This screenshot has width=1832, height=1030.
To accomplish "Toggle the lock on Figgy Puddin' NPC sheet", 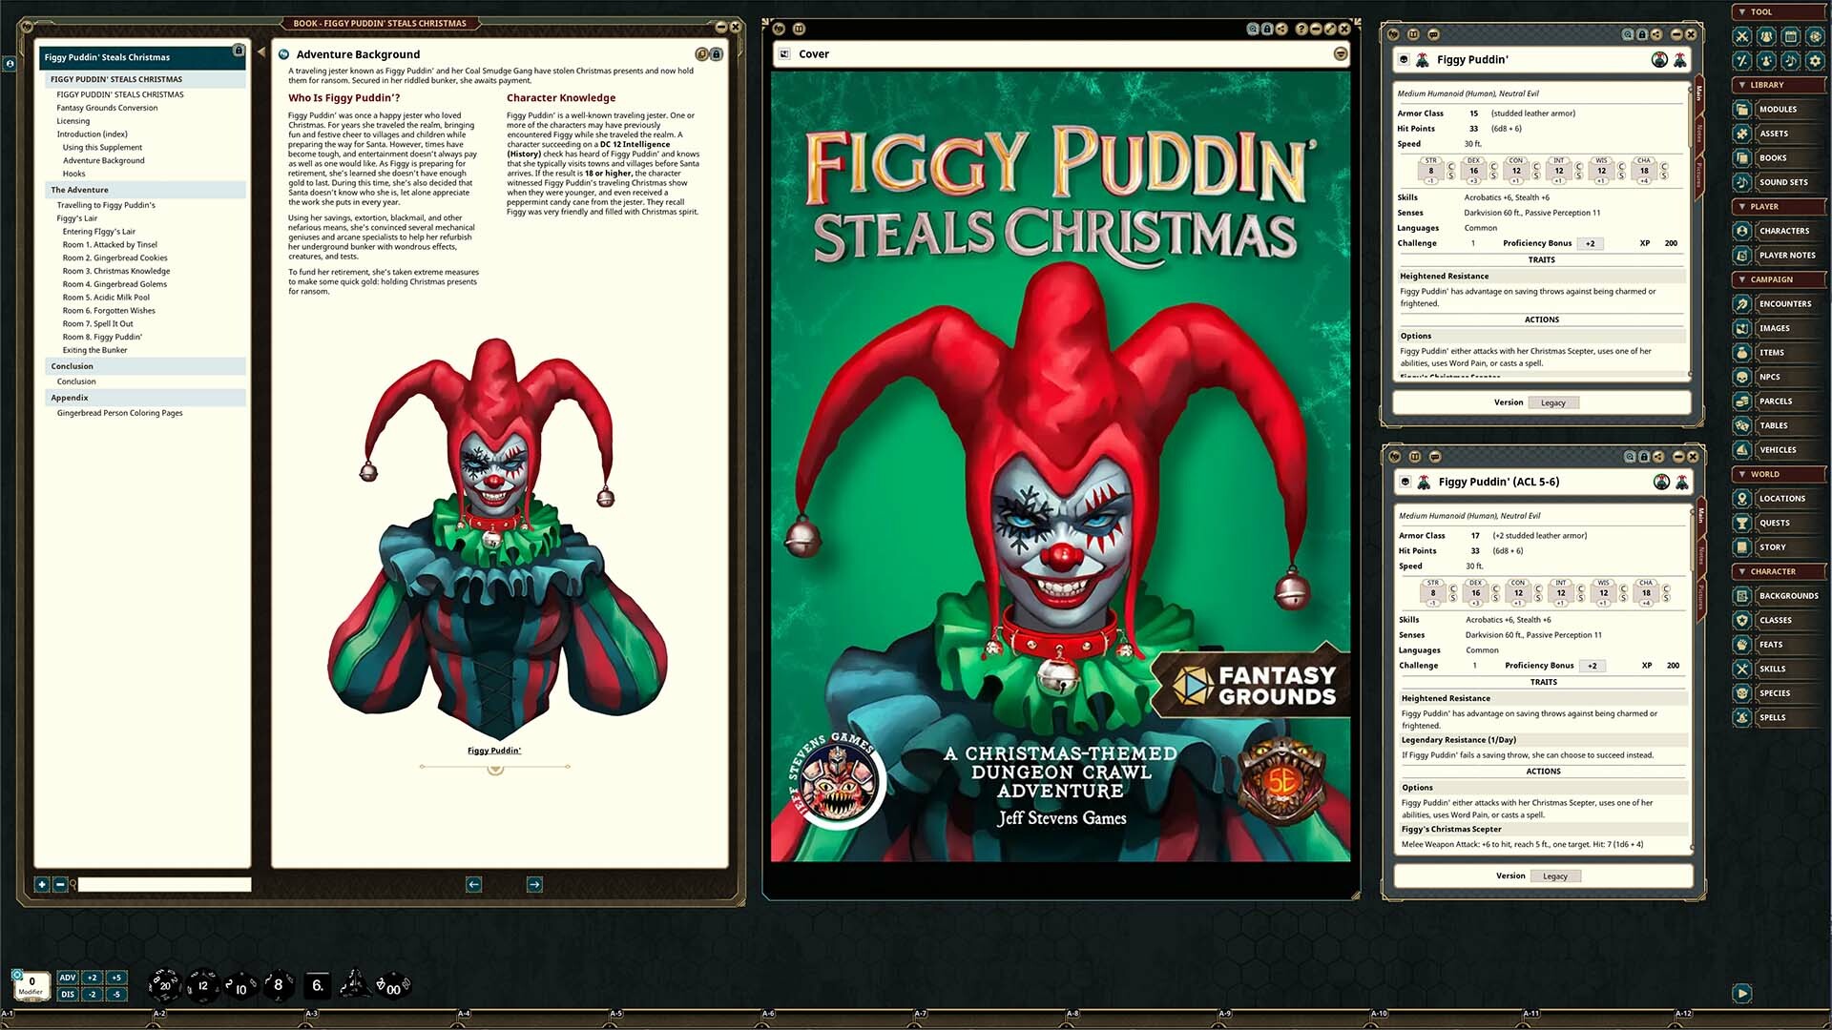I will click(1641, 34).
